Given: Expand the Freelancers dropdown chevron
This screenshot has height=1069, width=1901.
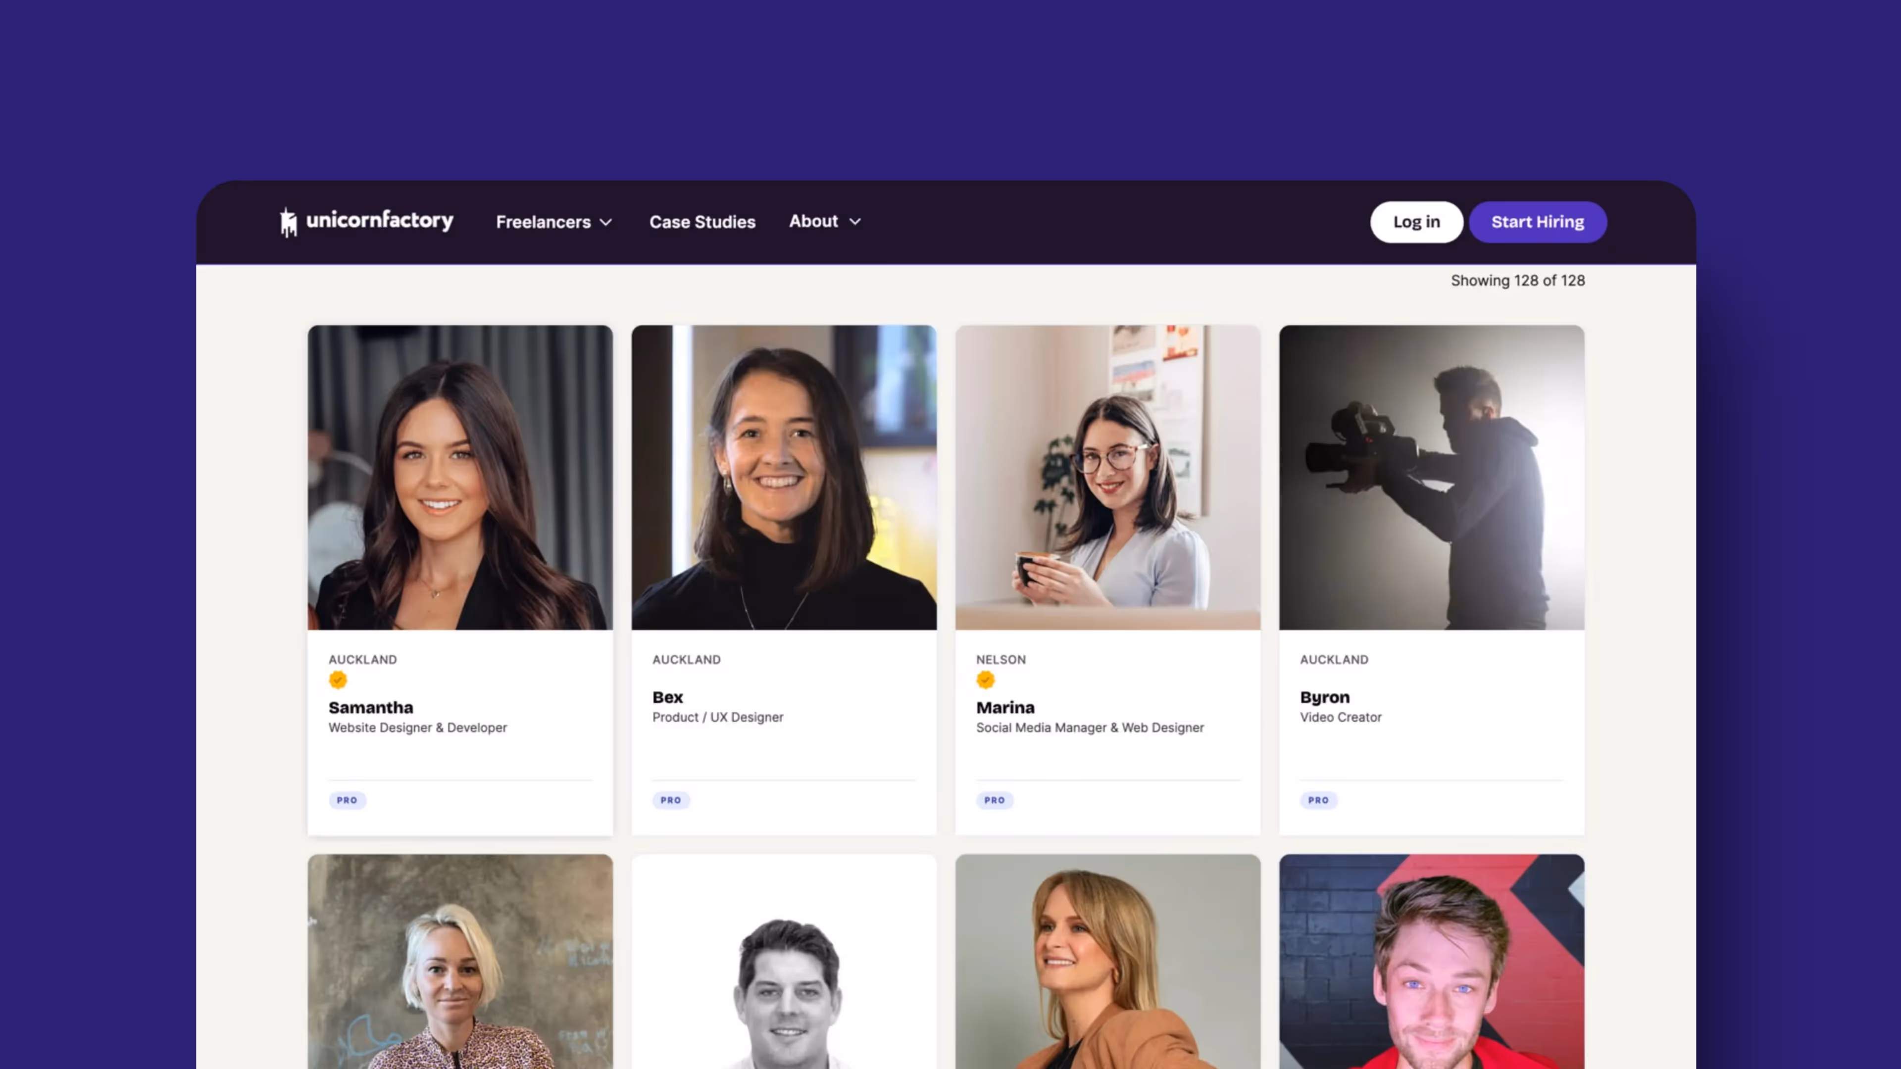Looking at the screenshot, I should point(606,222).
